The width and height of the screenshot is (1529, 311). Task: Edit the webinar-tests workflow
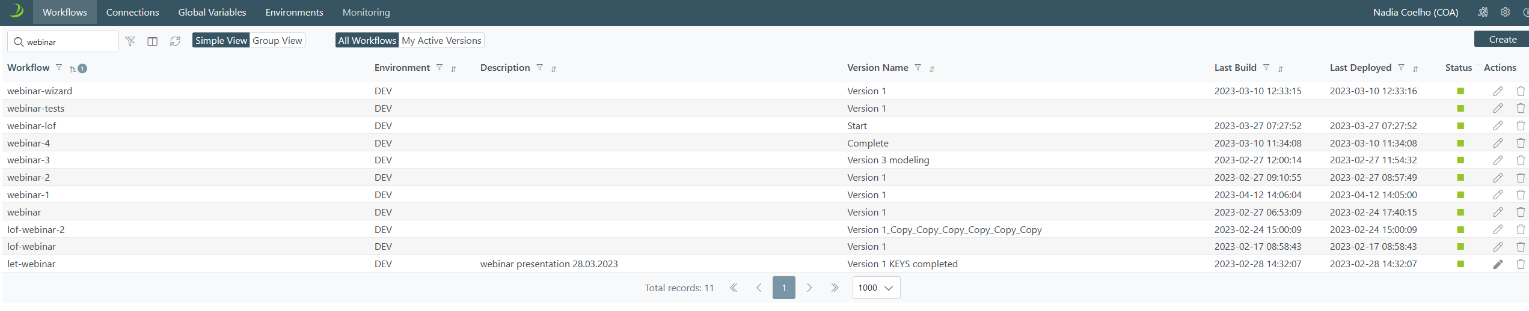[1498, 108]
